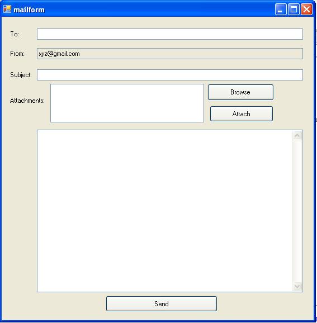This screenshot has height=323, width=317.
Task: Click the To recipient input field
Action: [170, 34]
